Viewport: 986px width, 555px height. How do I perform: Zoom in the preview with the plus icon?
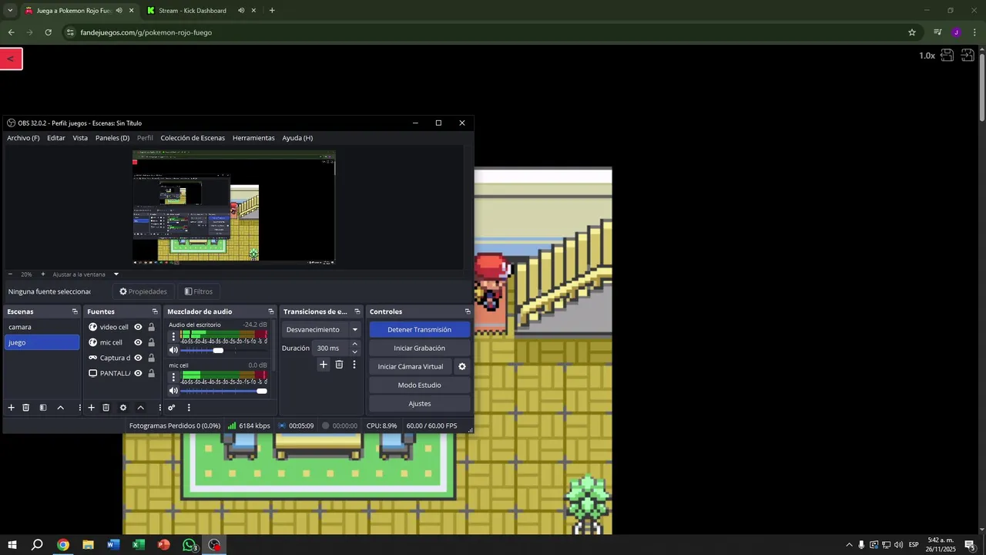click(42, 274)
